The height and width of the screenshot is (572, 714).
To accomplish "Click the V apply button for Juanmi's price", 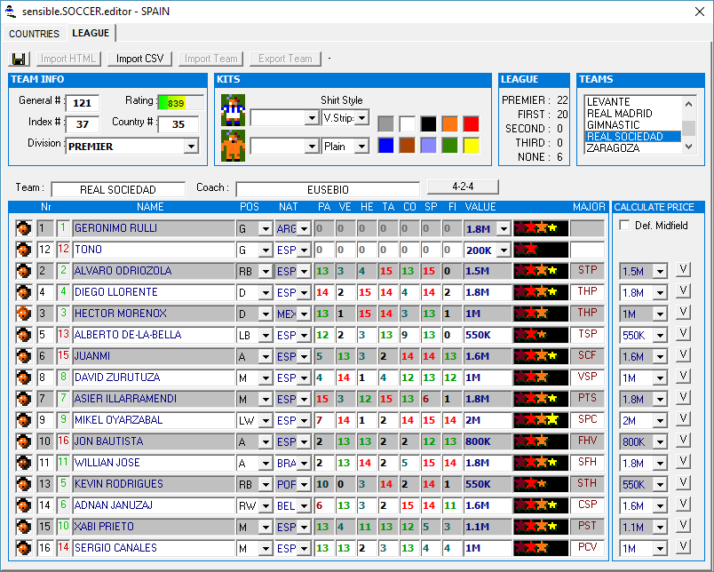I will point(683,355).
